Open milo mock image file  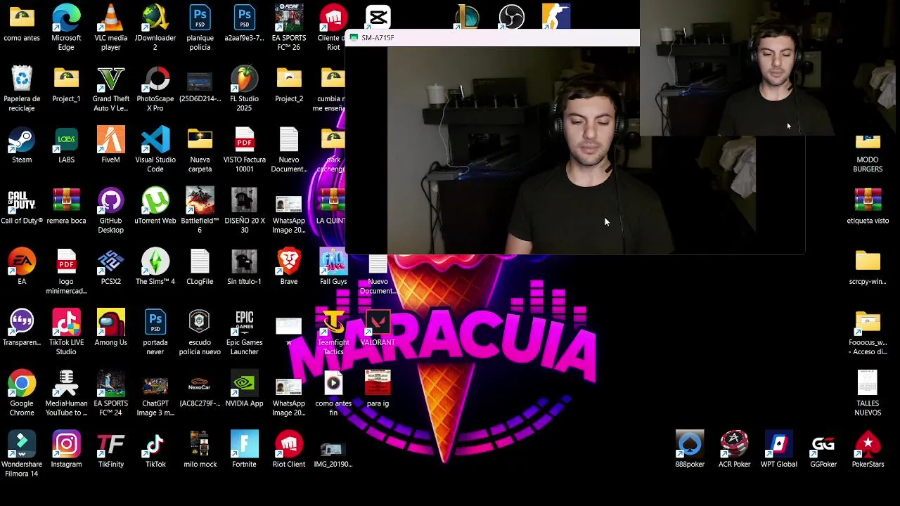point(200,450)
